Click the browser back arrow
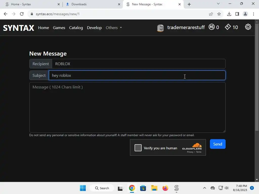This screenshot has height=194, width=259. pos(6,14)
